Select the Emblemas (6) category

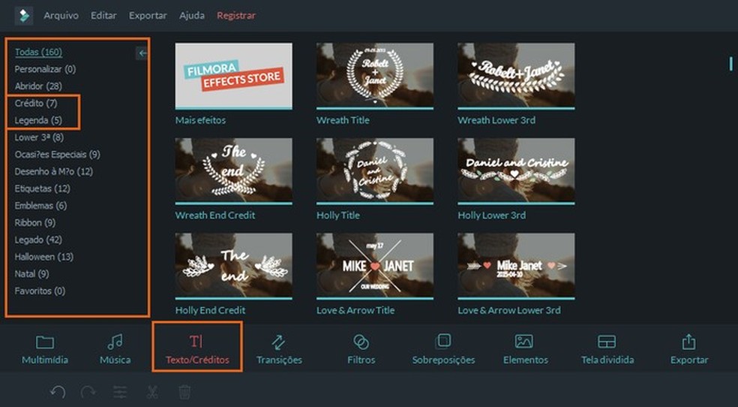[x=41, y=206]
